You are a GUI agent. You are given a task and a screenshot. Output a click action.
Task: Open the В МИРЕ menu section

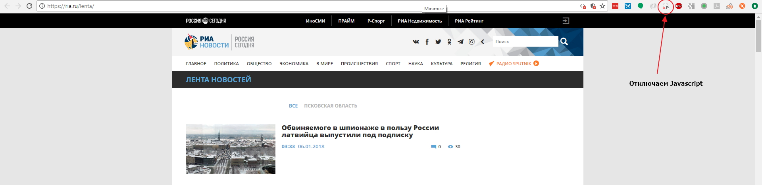pos(325,64)
